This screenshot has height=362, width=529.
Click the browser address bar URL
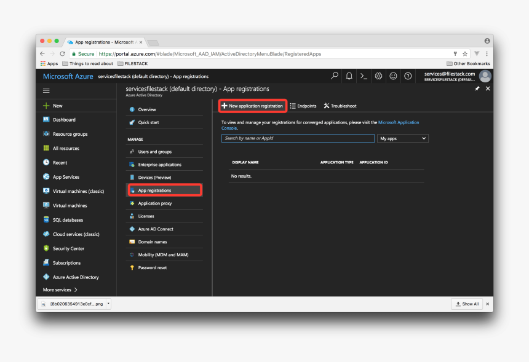click(210, 54)
